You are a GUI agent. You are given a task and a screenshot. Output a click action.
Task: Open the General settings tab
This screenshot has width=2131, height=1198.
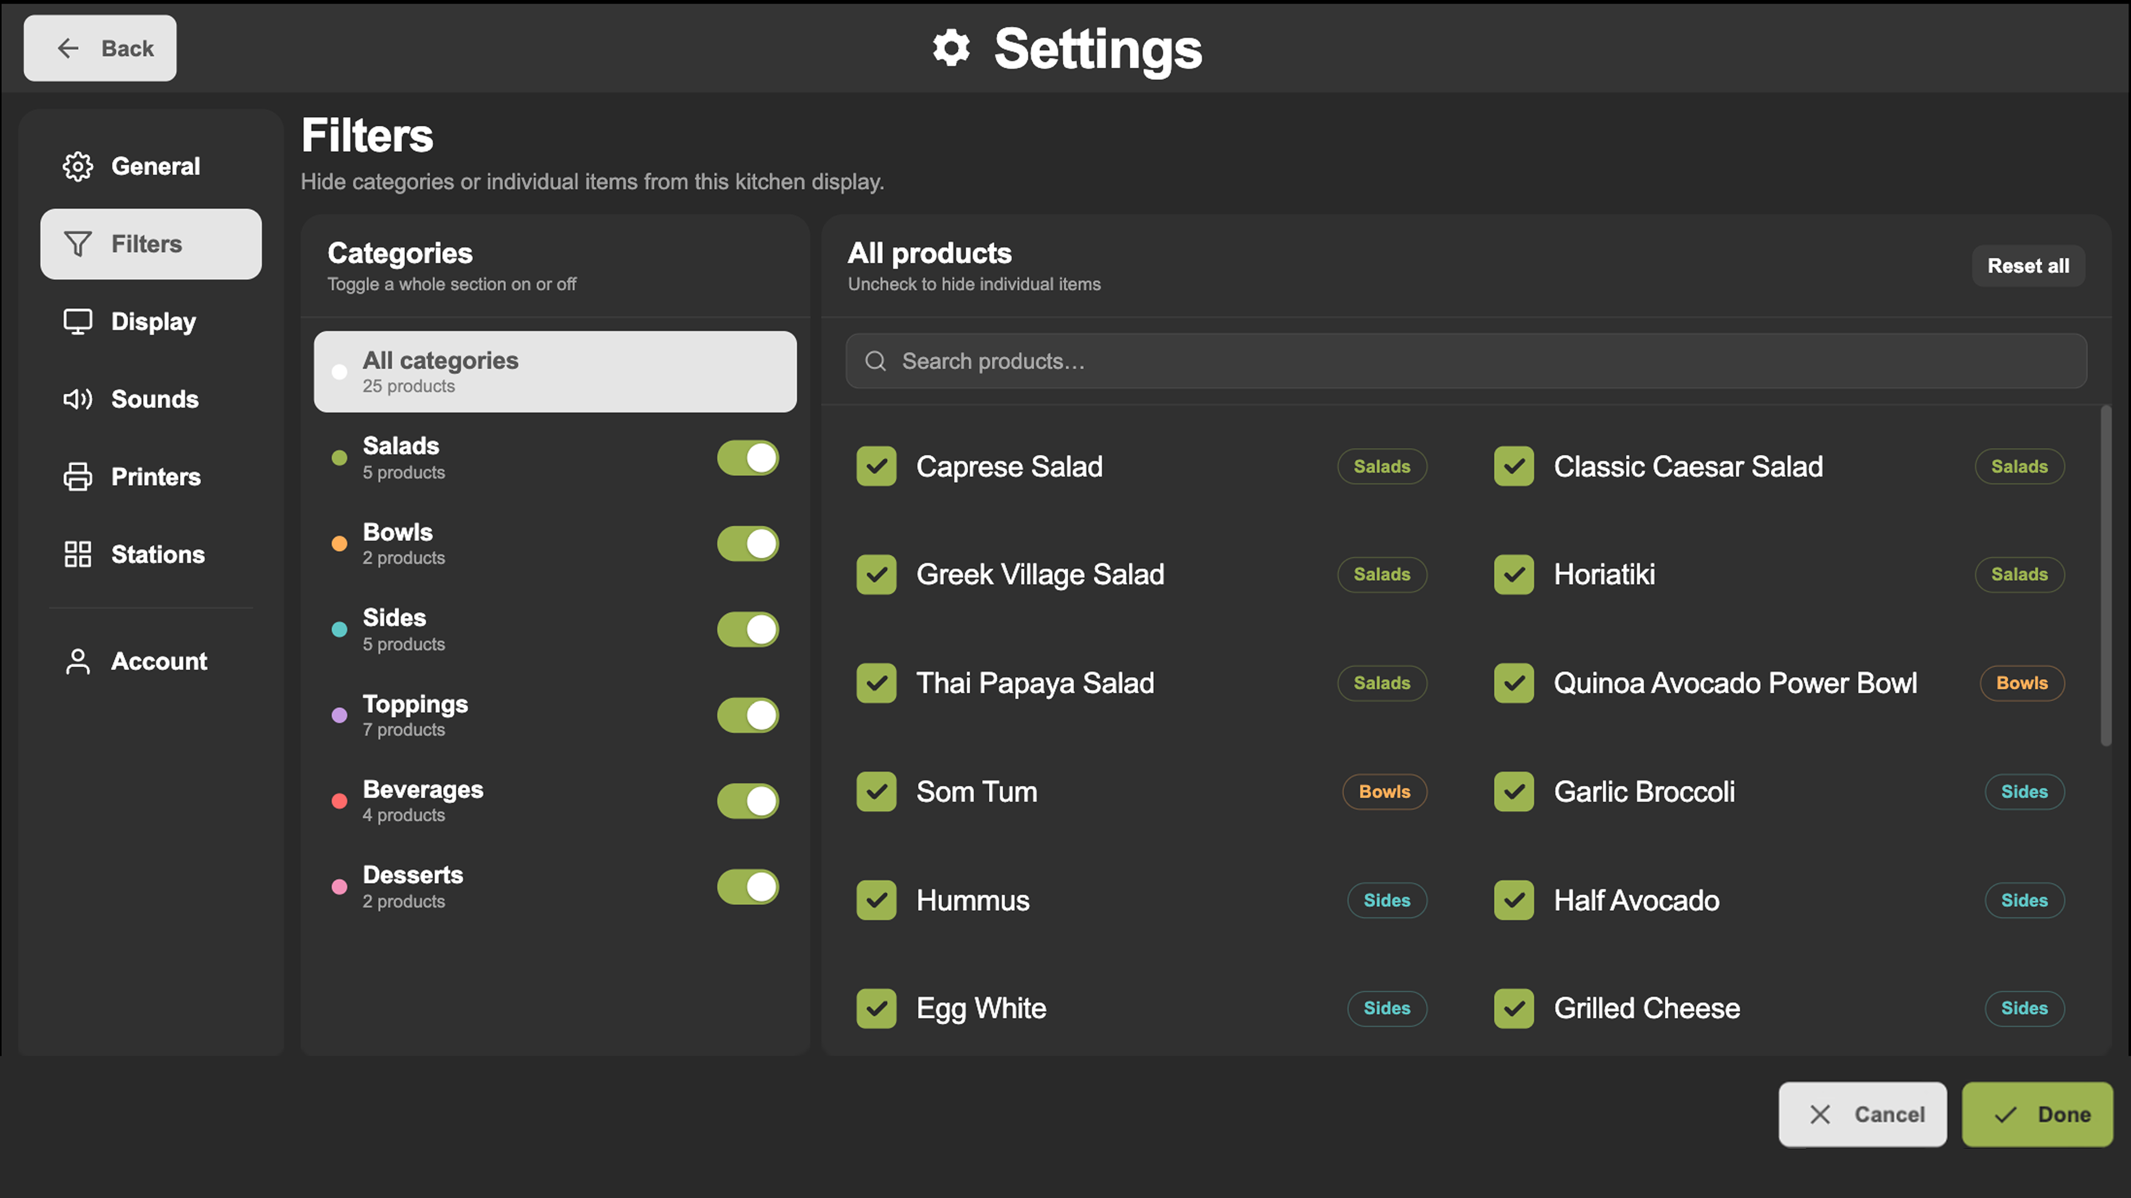(152, 166)
